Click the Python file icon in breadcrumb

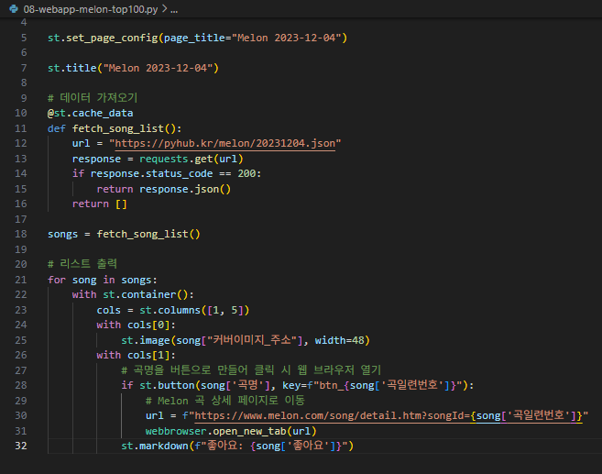click(14, 9)
